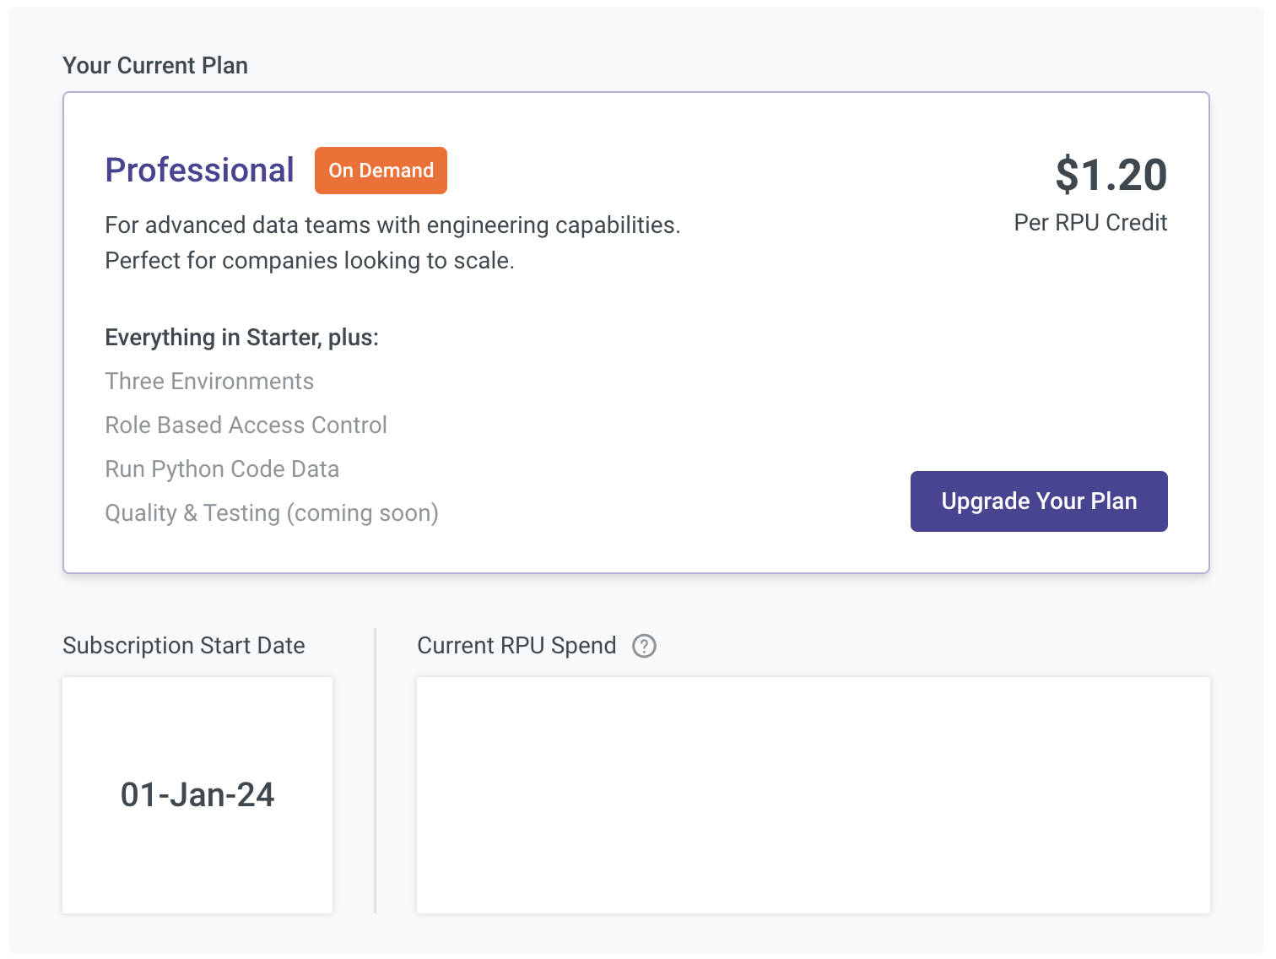Click the vertical divider between the sections
1276x959 pixels.
click(376, 770)
